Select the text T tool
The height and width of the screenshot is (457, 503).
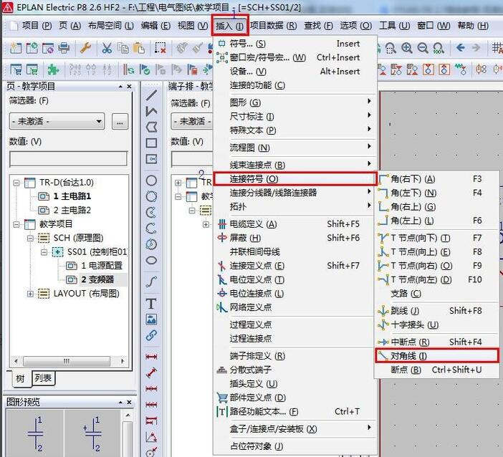(151, 304)
